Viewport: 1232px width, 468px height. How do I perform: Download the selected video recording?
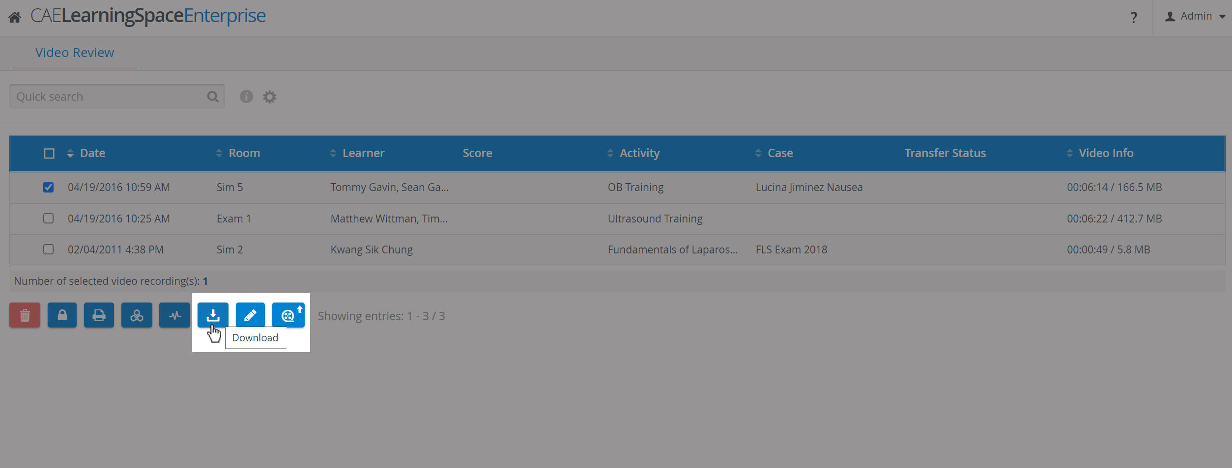(213, 315)
